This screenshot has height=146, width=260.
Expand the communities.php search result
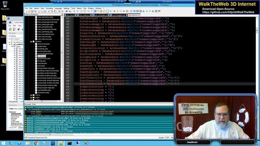[x=26, y=118]
